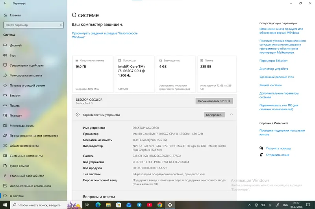
Task: Click Получить помощь link
Action: (x=278, y=148)
